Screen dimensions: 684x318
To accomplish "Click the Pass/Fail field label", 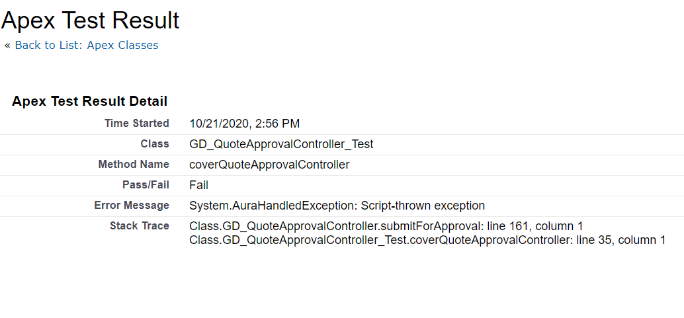I will [x=146, y=185].
